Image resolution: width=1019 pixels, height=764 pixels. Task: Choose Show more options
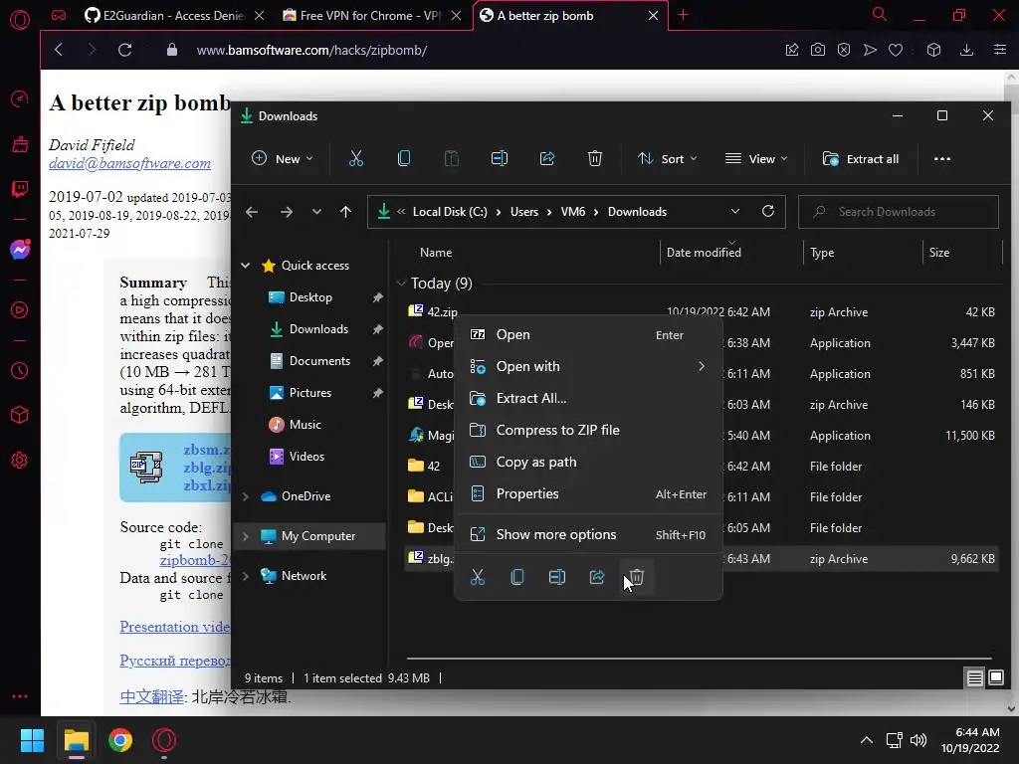pos(589,534)
